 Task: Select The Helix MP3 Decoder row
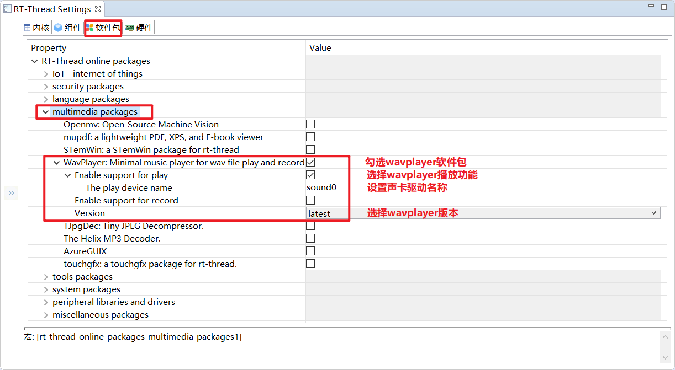112,239
